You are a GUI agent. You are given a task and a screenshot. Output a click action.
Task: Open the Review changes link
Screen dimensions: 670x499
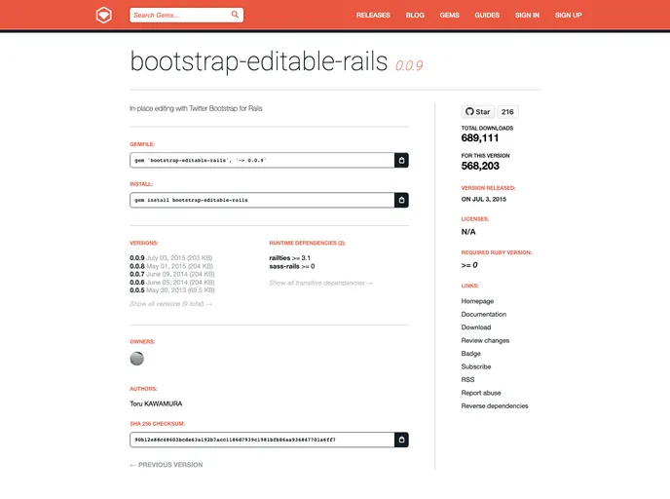point(485,340)
